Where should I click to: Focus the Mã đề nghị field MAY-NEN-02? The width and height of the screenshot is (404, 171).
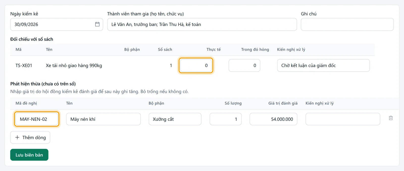pos(37,119)
